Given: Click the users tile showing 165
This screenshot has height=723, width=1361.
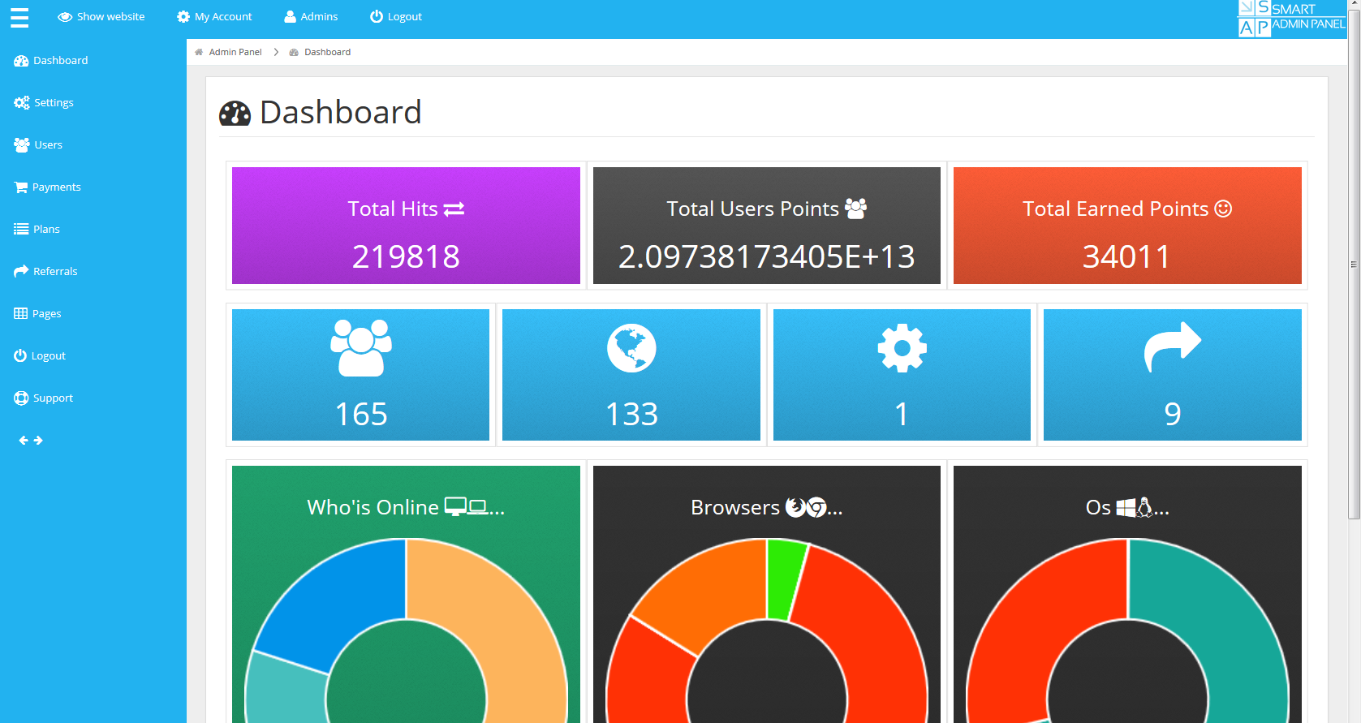Looking at the screenshot, I should [361, 375].
